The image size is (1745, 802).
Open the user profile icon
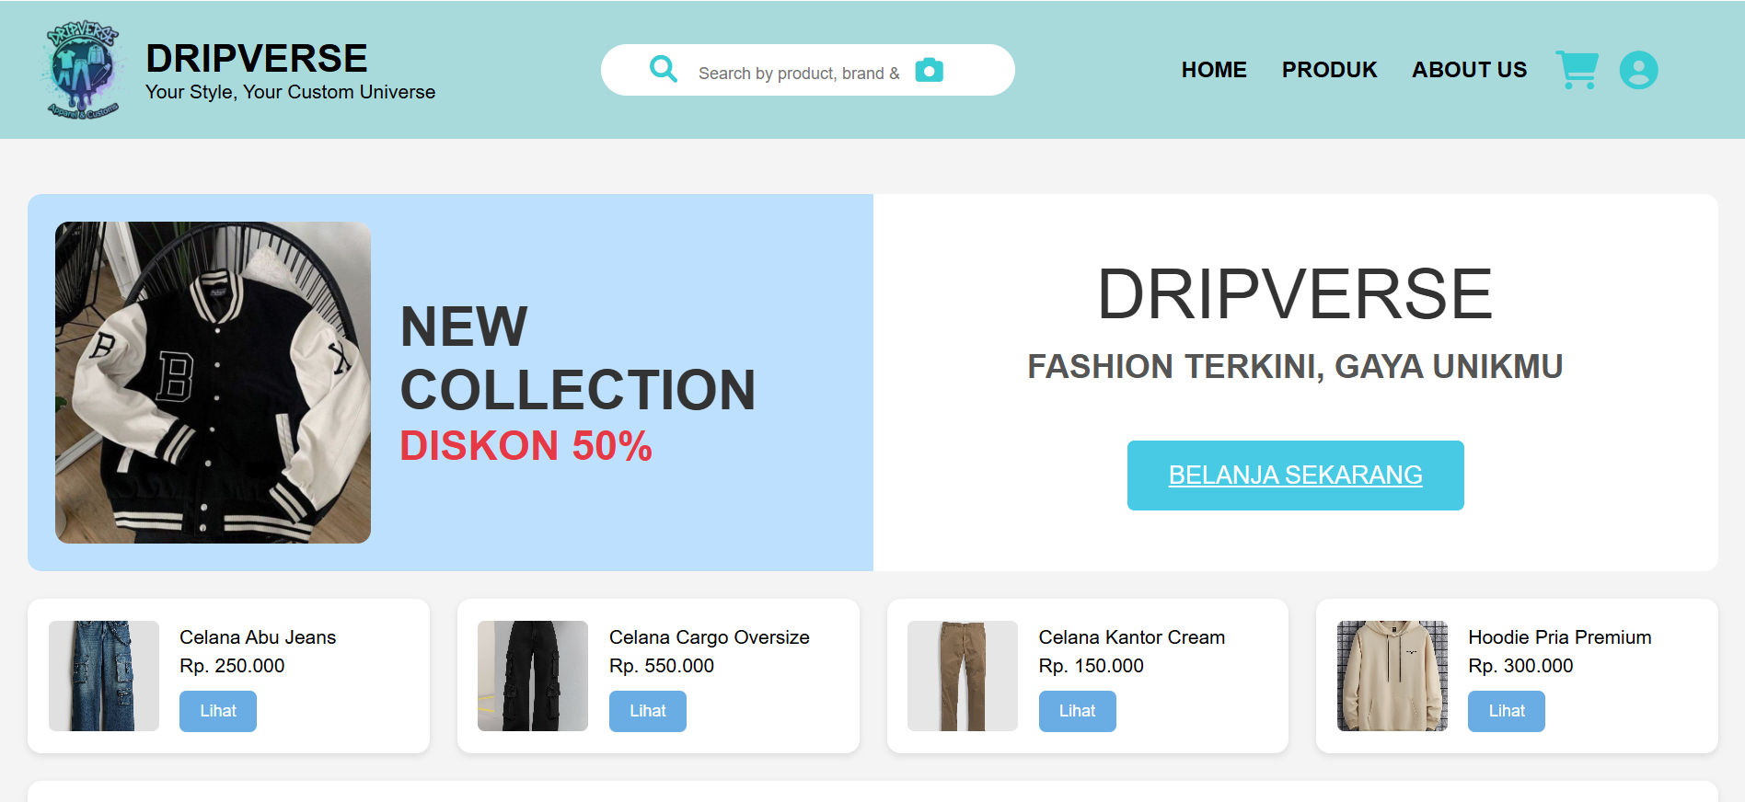(x=1639, y=70)
